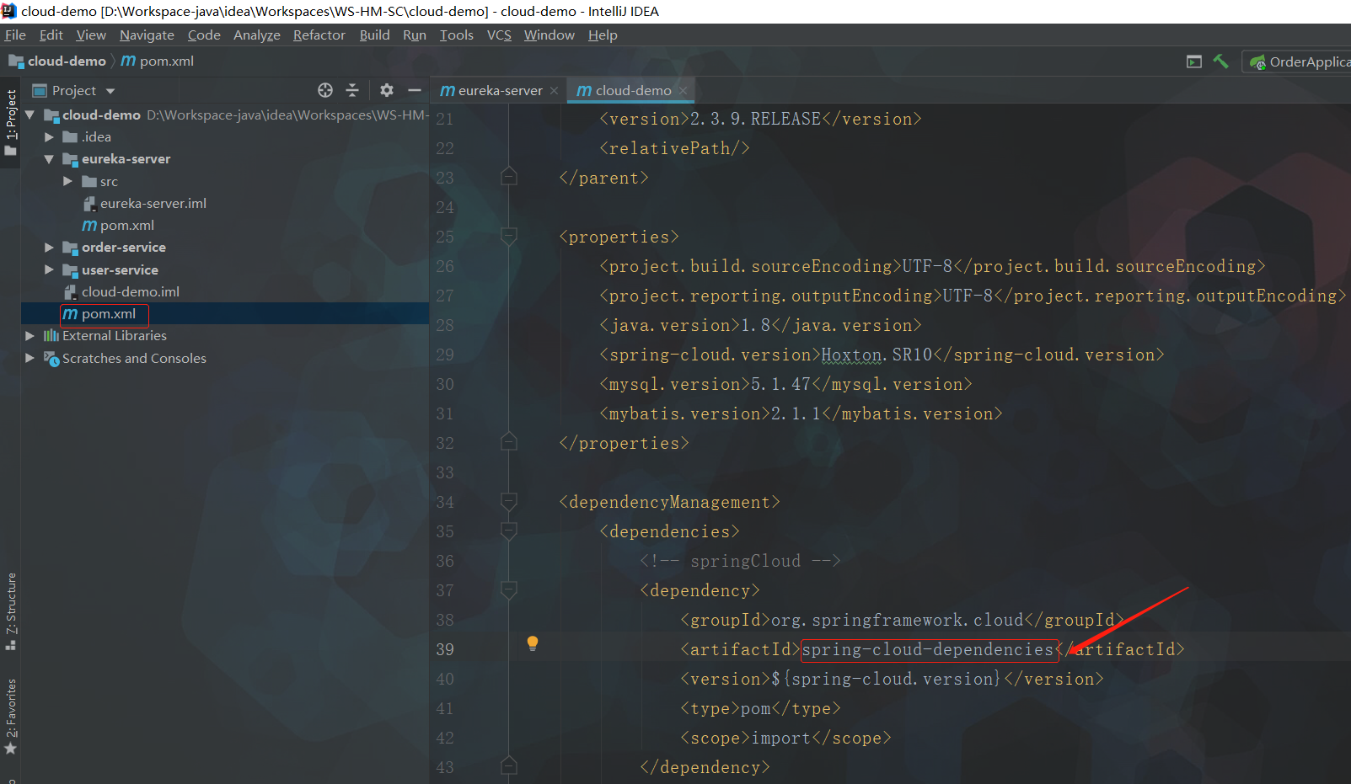Open the Structure side tool window
The image size is (1351, 784).
click(x=10, y=611)
